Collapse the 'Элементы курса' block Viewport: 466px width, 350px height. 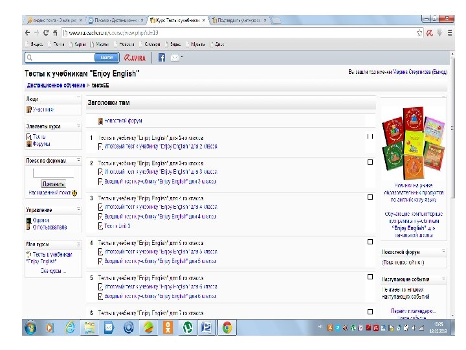click(x=78, y=126)
